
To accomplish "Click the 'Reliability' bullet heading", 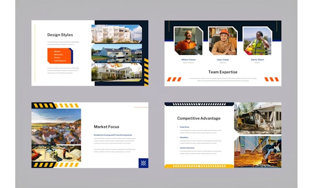I will click(184, 137).
